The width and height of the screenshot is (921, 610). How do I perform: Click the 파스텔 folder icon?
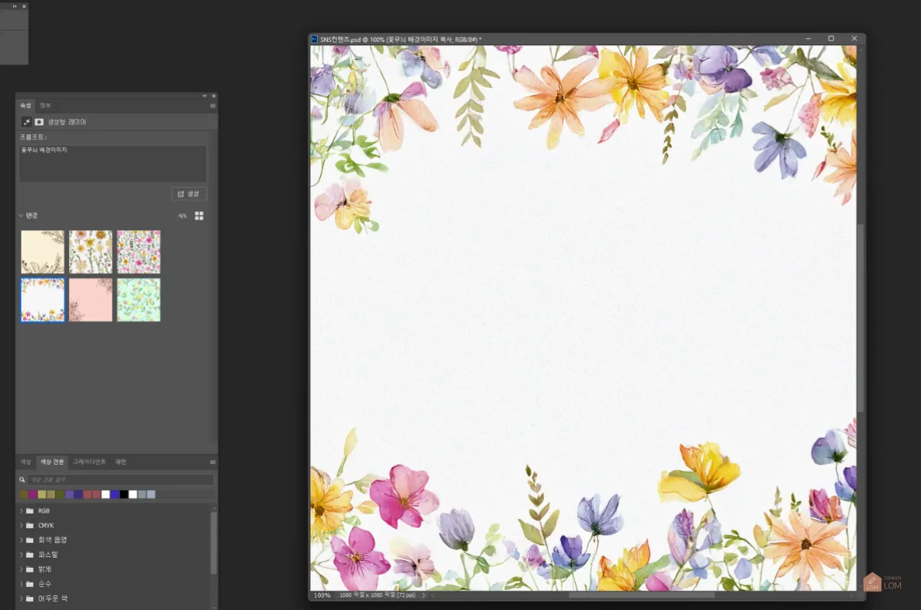(30, 555)
